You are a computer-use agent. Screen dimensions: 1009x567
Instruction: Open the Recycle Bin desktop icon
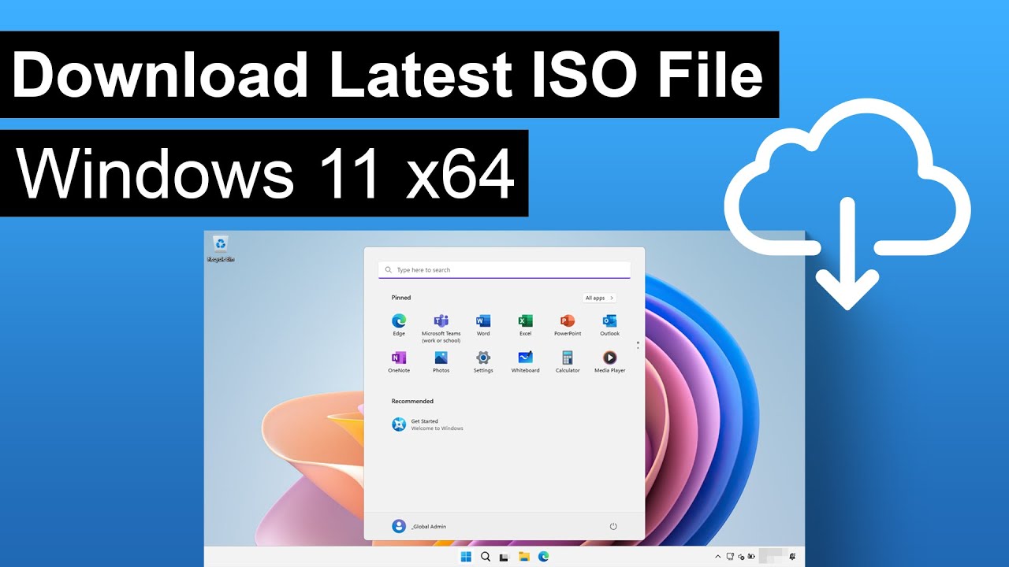[x=221, y=249]
